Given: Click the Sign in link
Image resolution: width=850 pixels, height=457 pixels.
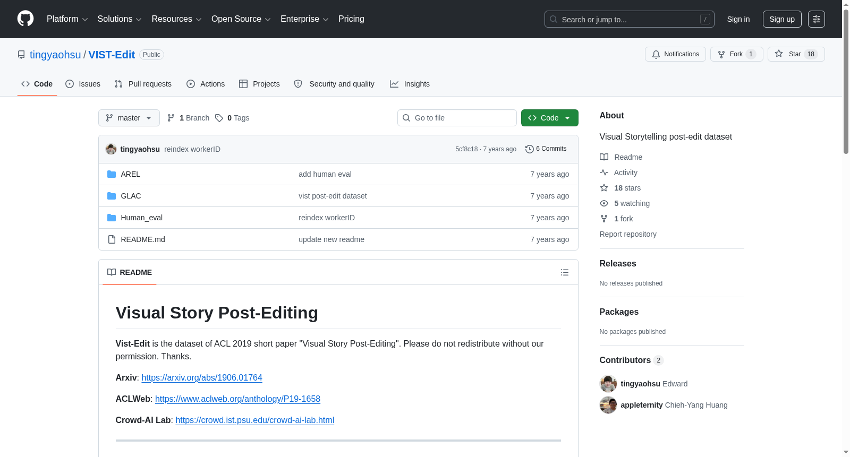Looking at the screenshot, I should (x=738, y=19).
